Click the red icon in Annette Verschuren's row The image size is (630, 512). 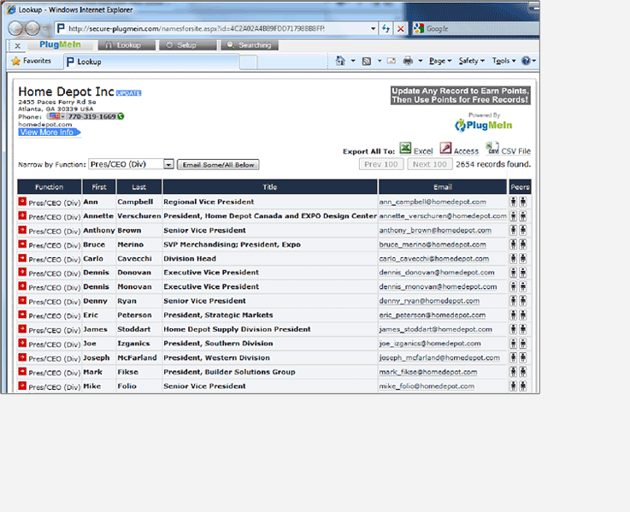click(x=22, y=215)
